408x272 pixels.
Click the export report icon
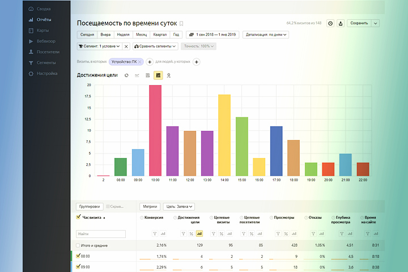[341, 23]
